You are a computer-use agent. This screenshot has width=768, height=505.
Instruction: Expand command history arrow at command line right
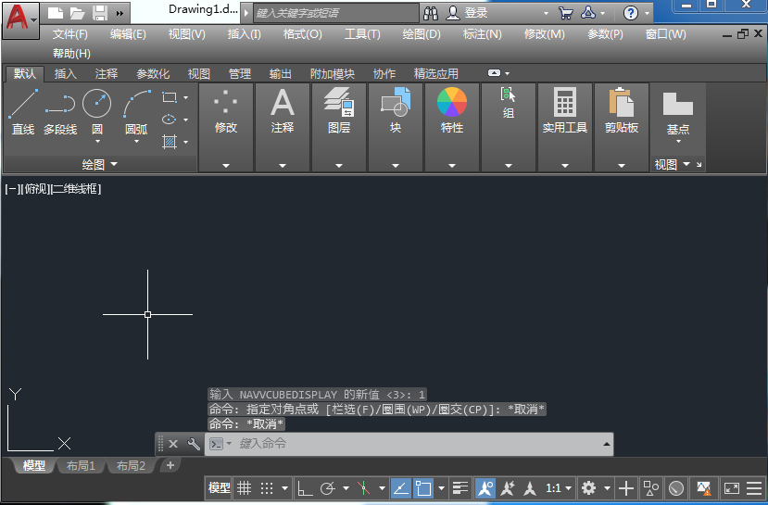click(x=607, y=444)
